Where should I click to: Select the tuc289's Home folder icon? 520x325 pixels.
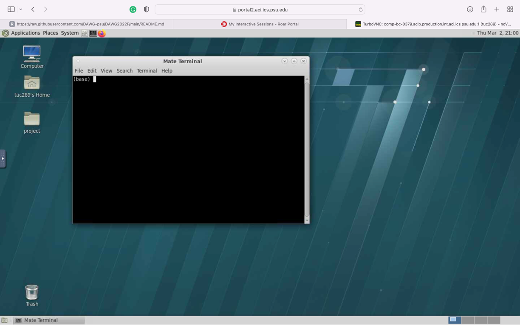(32, 86)
